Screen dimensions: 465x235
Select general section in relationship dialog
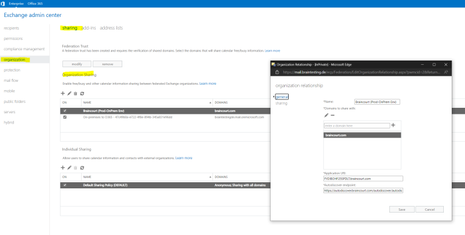[x=282, y=97]
